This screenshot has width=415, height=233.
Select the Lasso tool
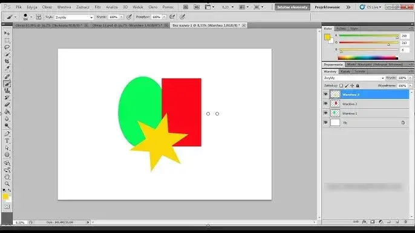tap(7, 48)
